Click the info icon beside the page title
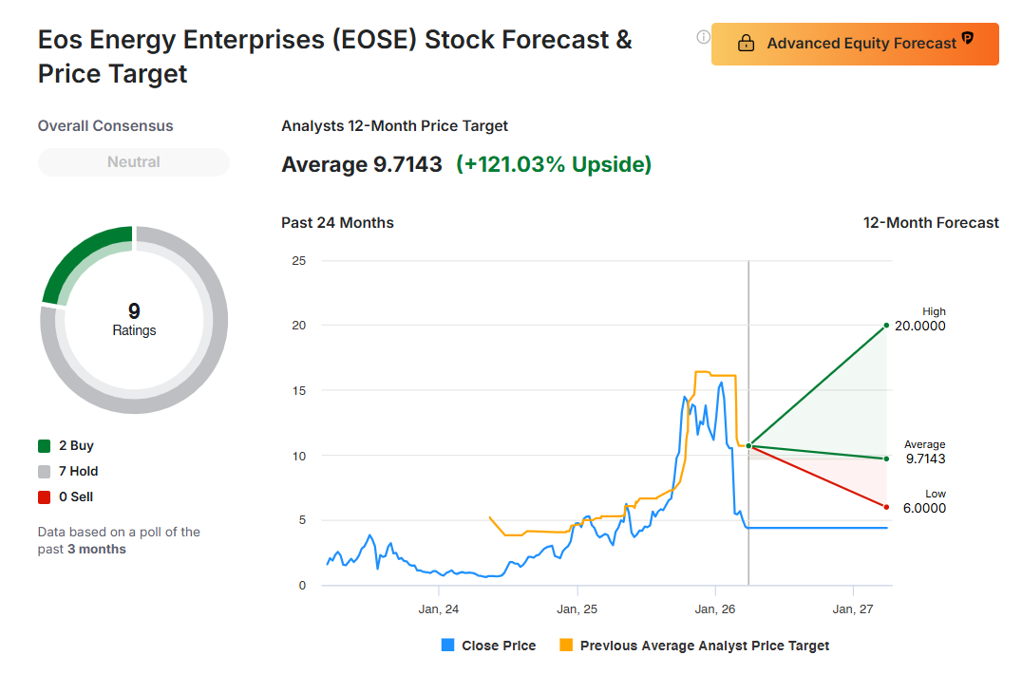Image resolution: width=1022 pixels, height=674 pixels. point(703,37)
